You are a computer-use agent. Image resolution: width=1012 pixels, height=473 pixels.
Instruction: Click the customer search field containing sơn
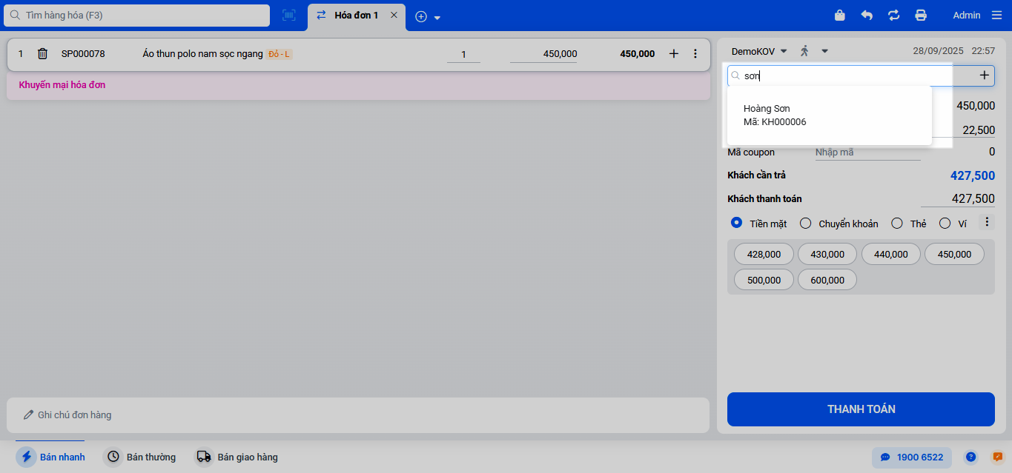[849, 76]
